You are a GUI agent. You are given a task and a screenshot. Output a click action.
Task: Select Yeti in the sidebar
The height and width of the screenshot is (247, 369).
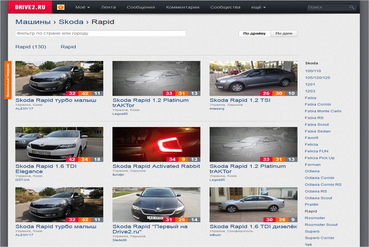point(308,245)
